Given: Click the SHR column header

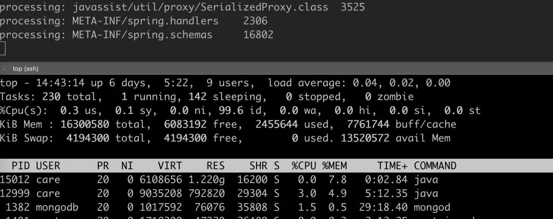Looking at the screenshot, I should tap(258, 165).
